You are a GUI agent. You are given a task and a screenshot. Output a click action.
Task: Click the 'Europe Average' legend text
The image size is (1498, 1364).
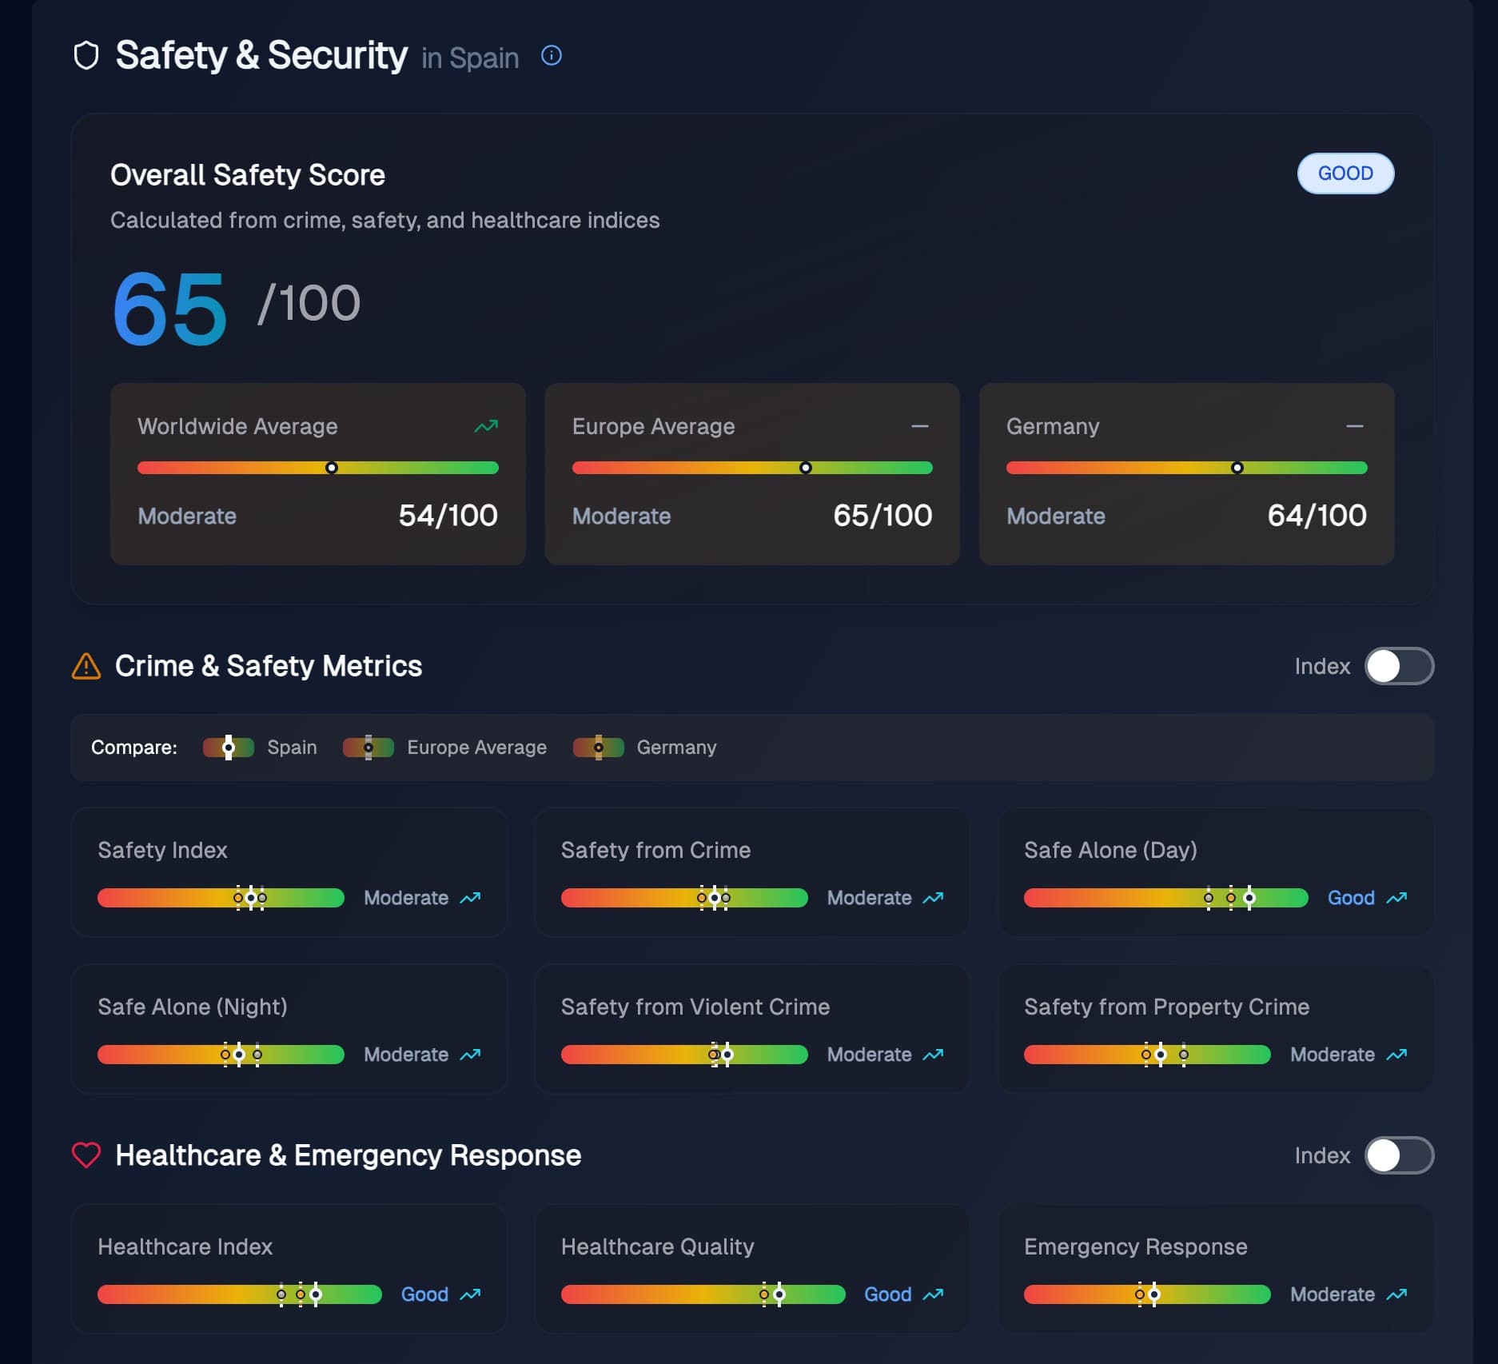click(476, 748)
